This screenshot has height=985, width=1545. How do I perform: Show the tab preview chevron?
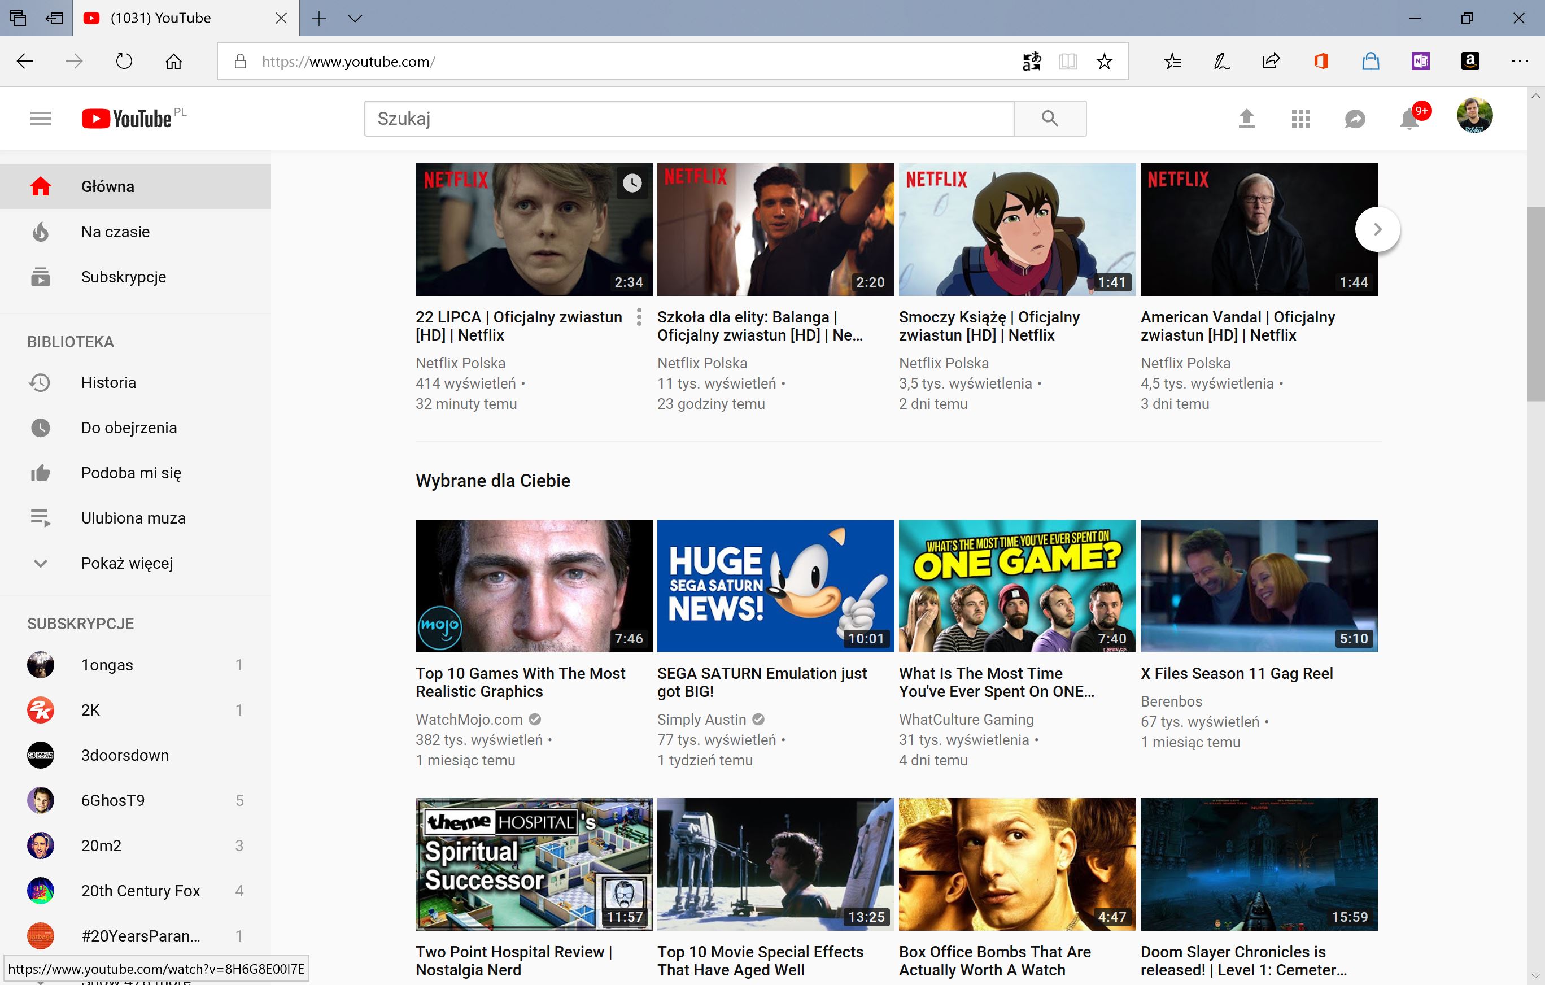[x=355, y=18]
